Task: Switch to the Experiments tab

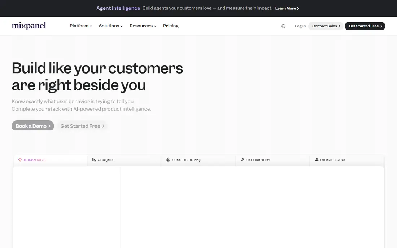Action: point(272,160)
